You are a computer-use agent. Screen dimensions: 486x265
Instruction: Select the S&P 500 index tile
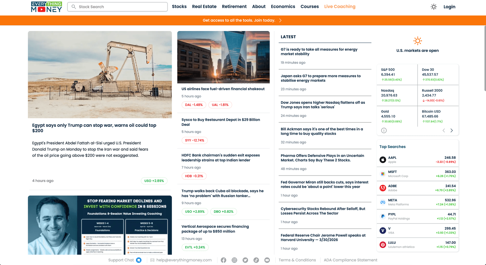397,75
